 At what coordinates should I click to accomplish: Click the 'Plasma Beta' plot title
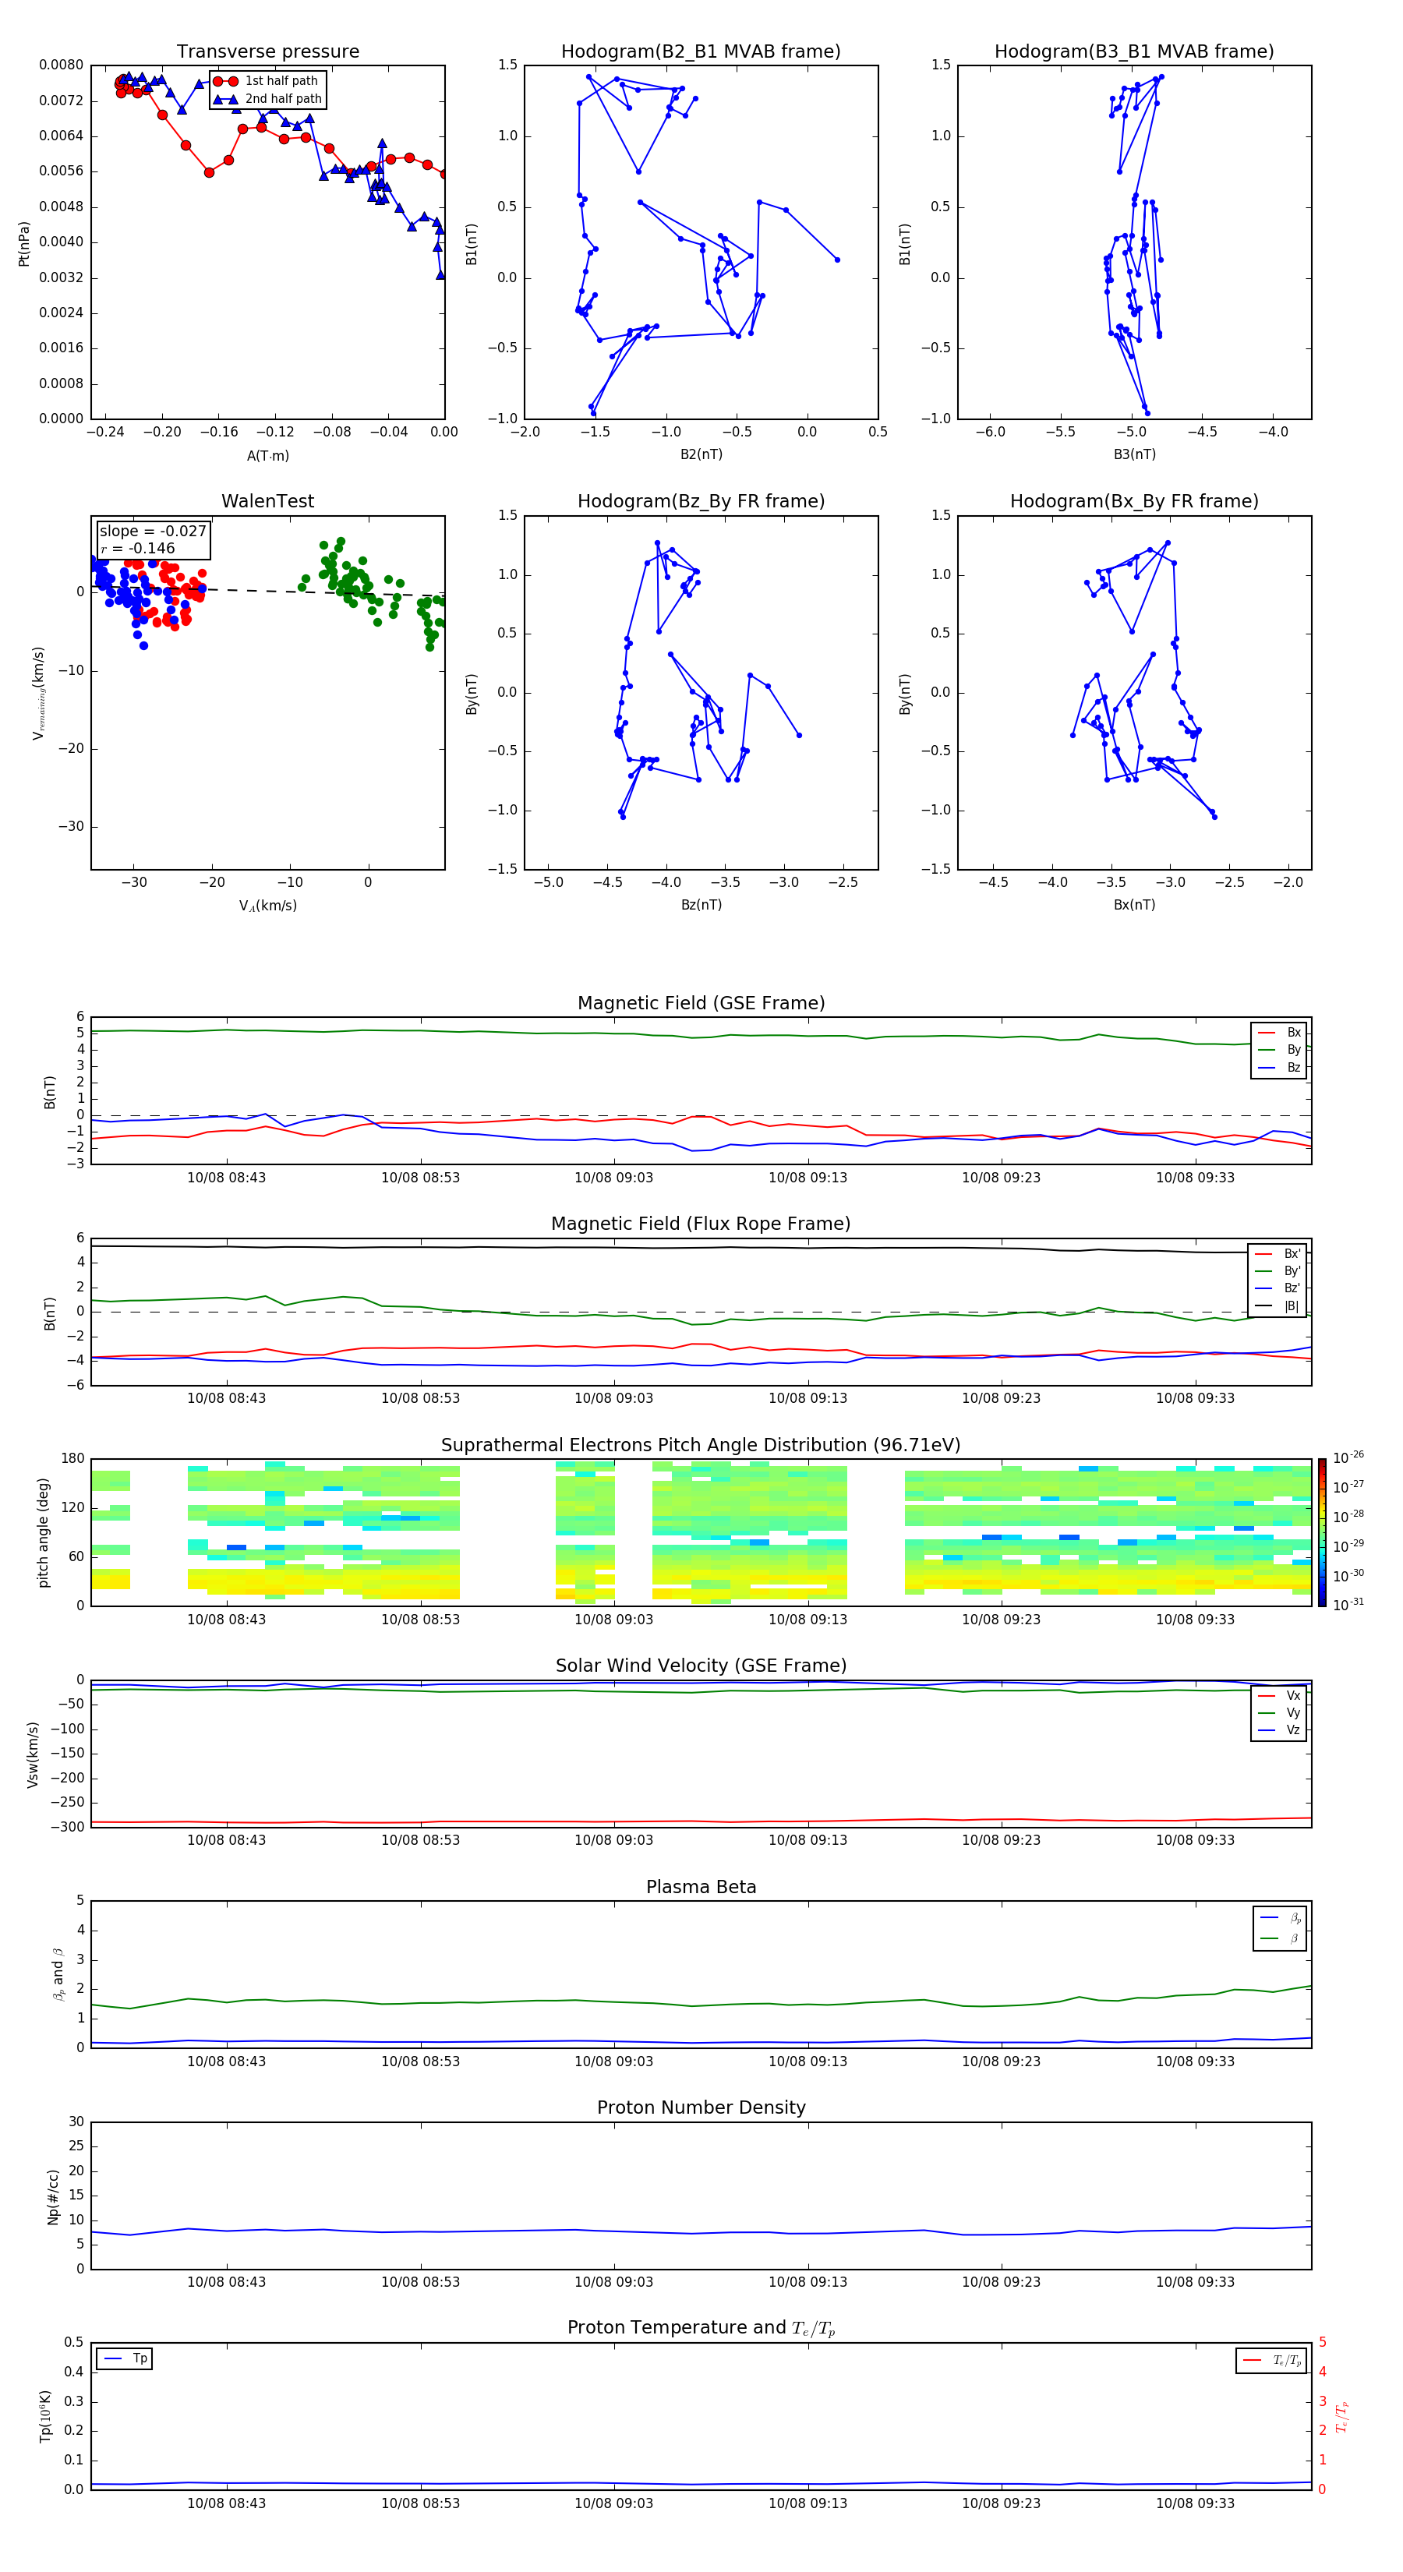coord(701,1887)
